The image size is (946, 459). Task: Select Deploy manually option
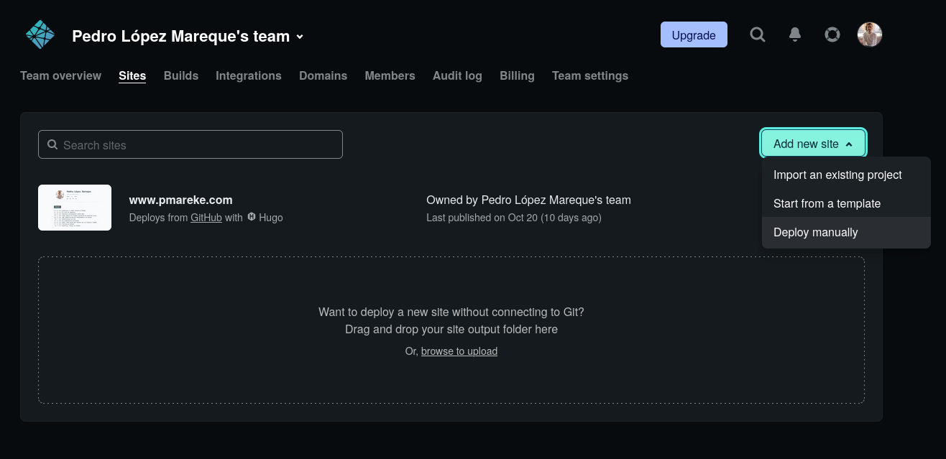point(815,232)
